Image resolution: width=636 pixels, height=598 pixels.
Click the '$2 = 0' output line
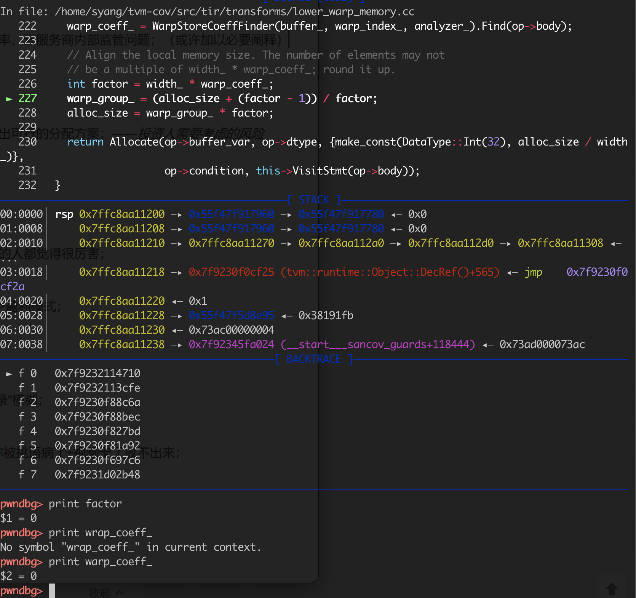(x=18, y=576)
